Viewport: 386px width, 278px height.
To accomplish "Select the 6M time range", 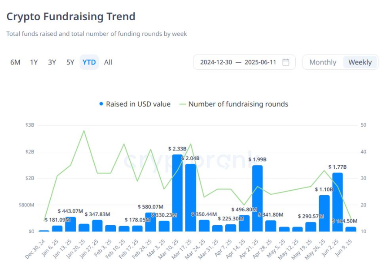I will [15, 62].
